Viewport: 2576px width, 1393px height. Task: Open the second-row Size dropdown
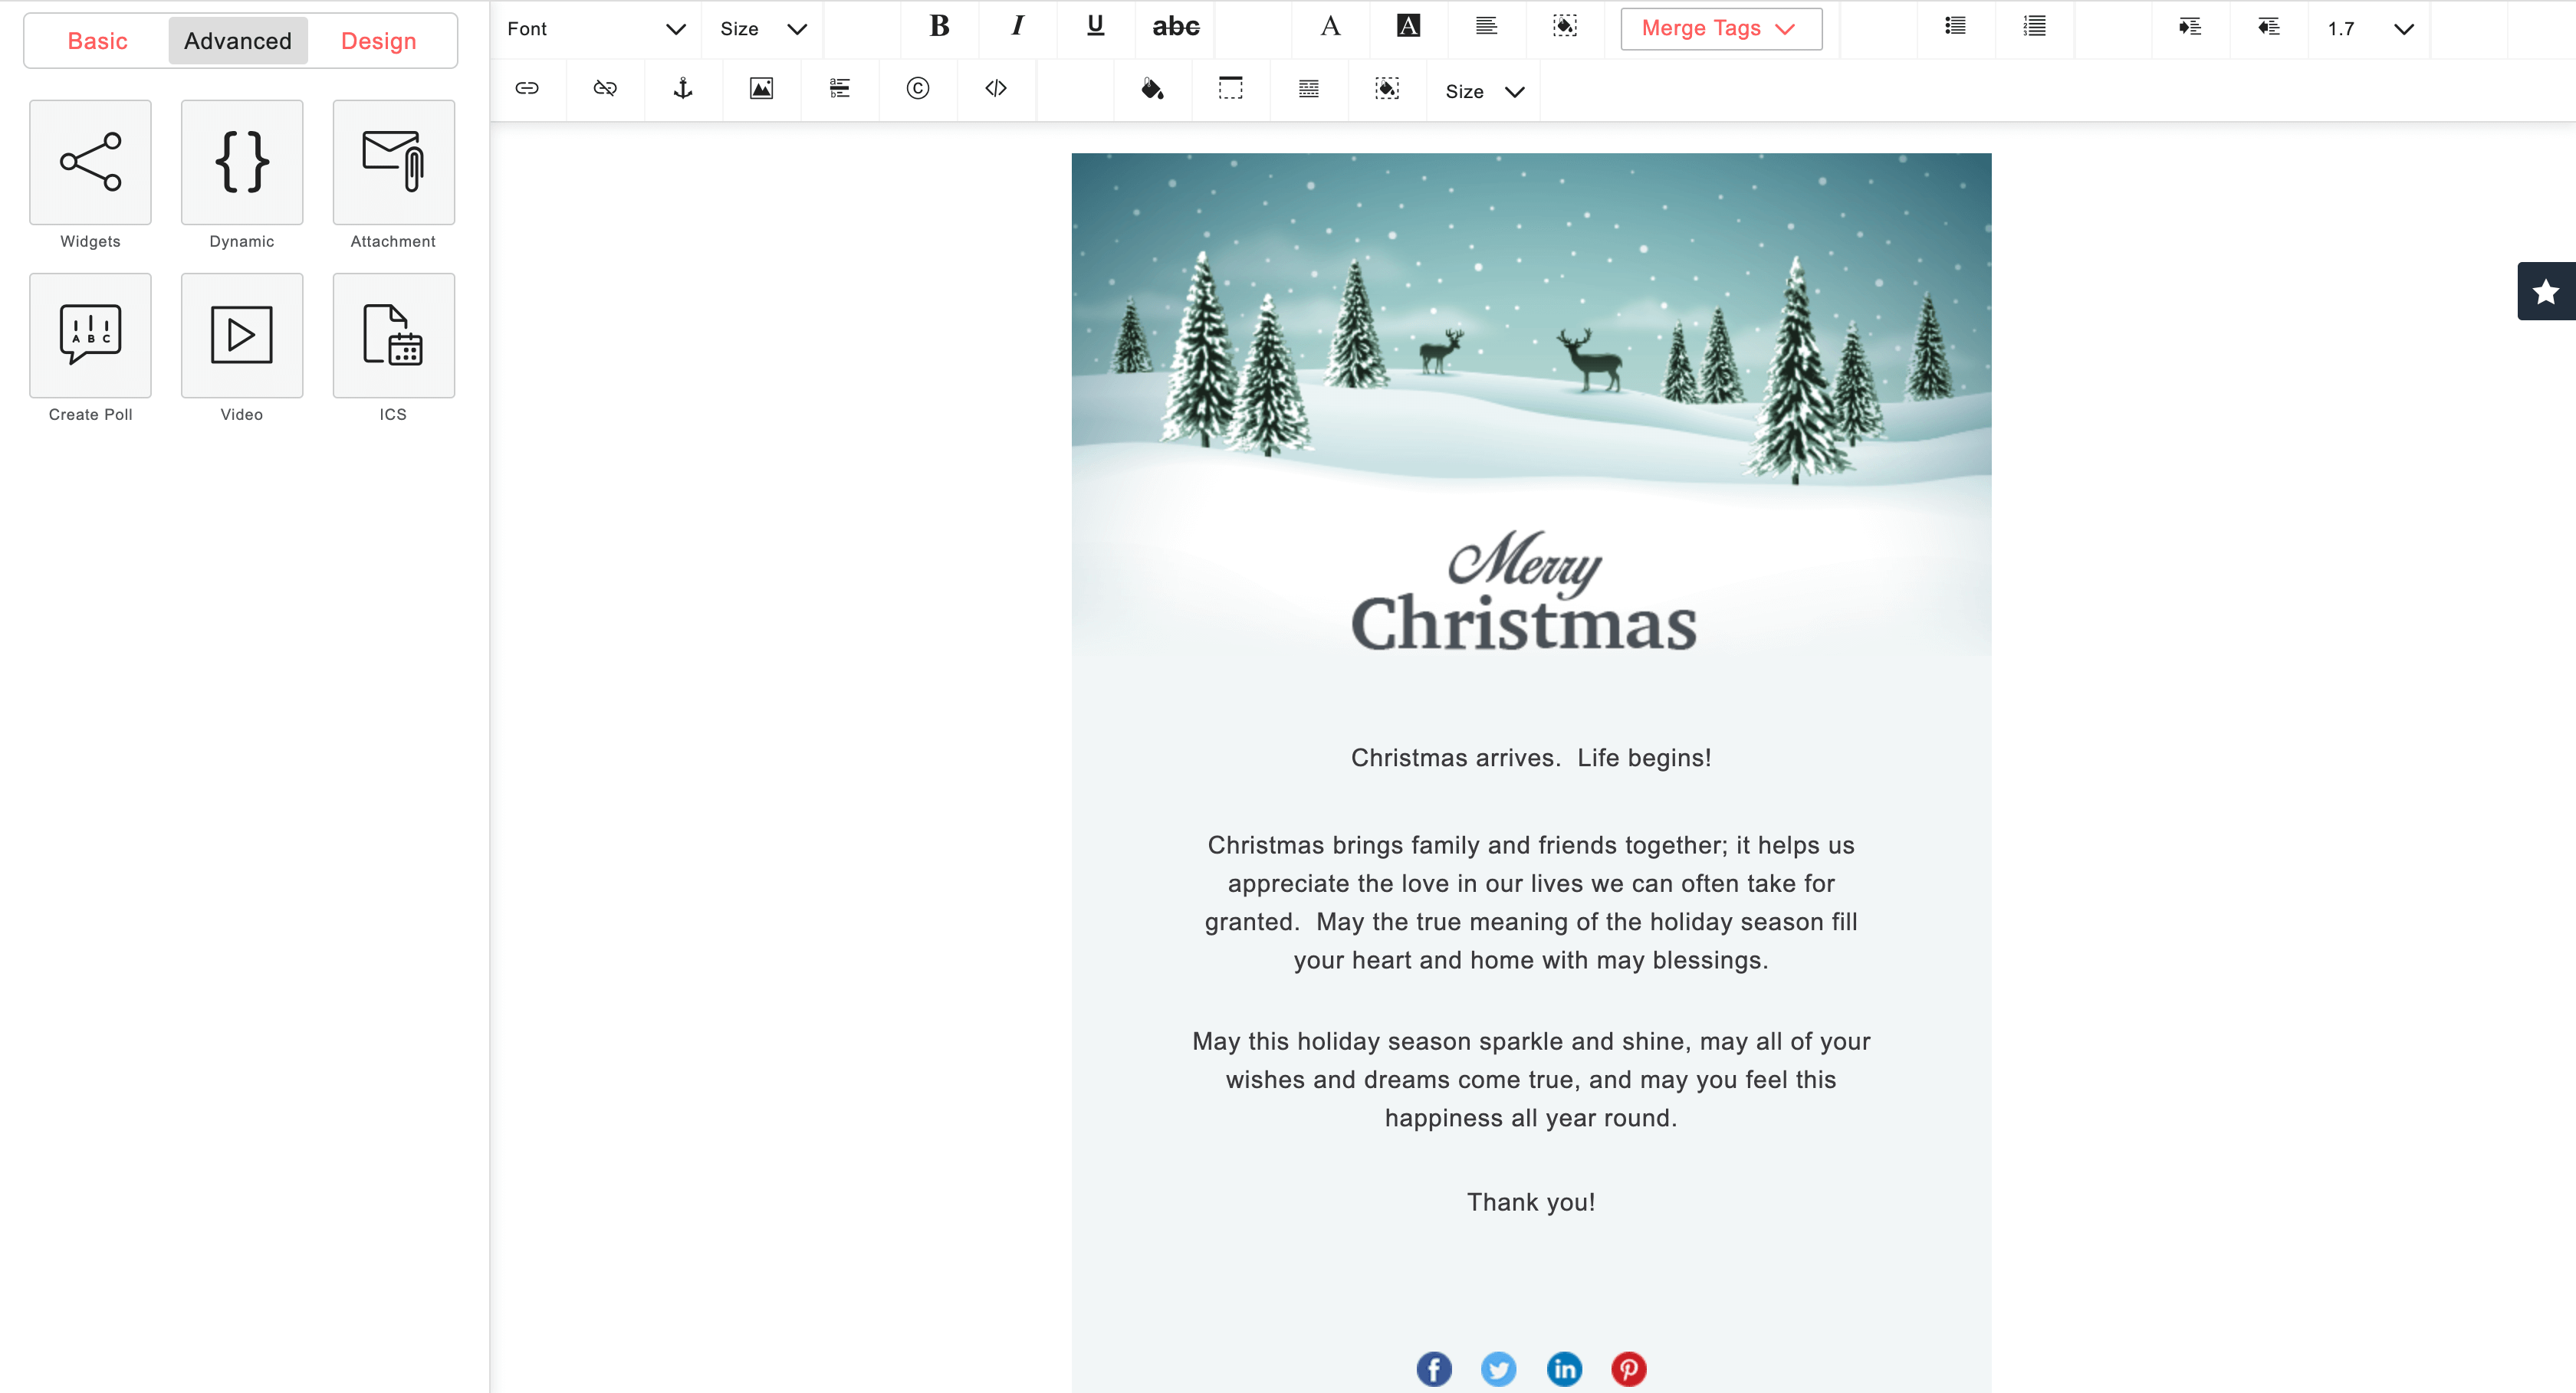[x=1484, y=92]
